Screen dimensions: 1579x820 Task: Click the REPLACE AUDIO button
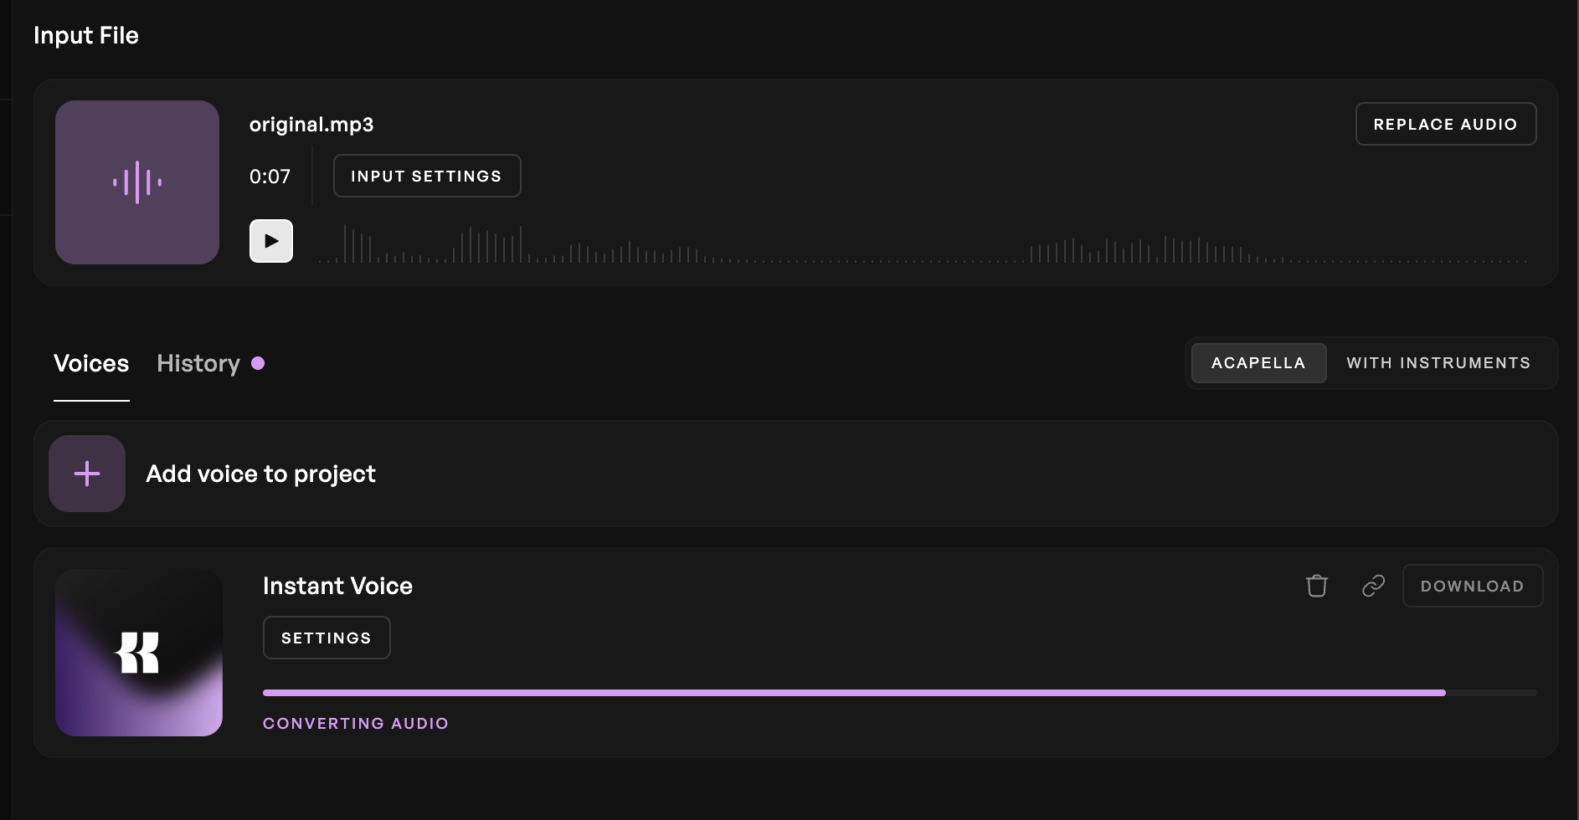[x=1446, y=124]
